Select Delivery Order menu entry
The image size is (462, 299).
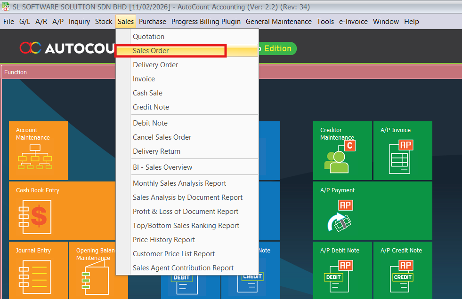[x=155, y=65]
